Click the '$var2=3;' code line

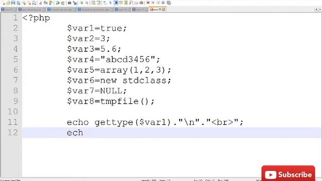(89, 39)
